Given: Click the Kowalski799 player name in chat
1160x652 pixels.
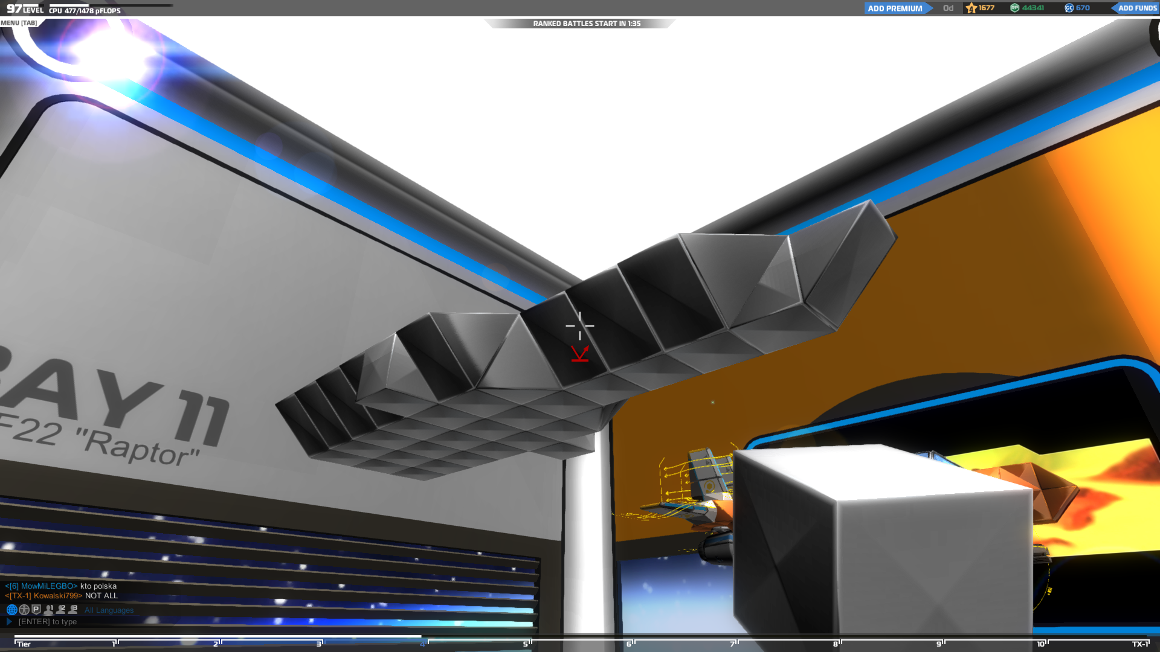Looking at the screenshot, I should (57, 596).
